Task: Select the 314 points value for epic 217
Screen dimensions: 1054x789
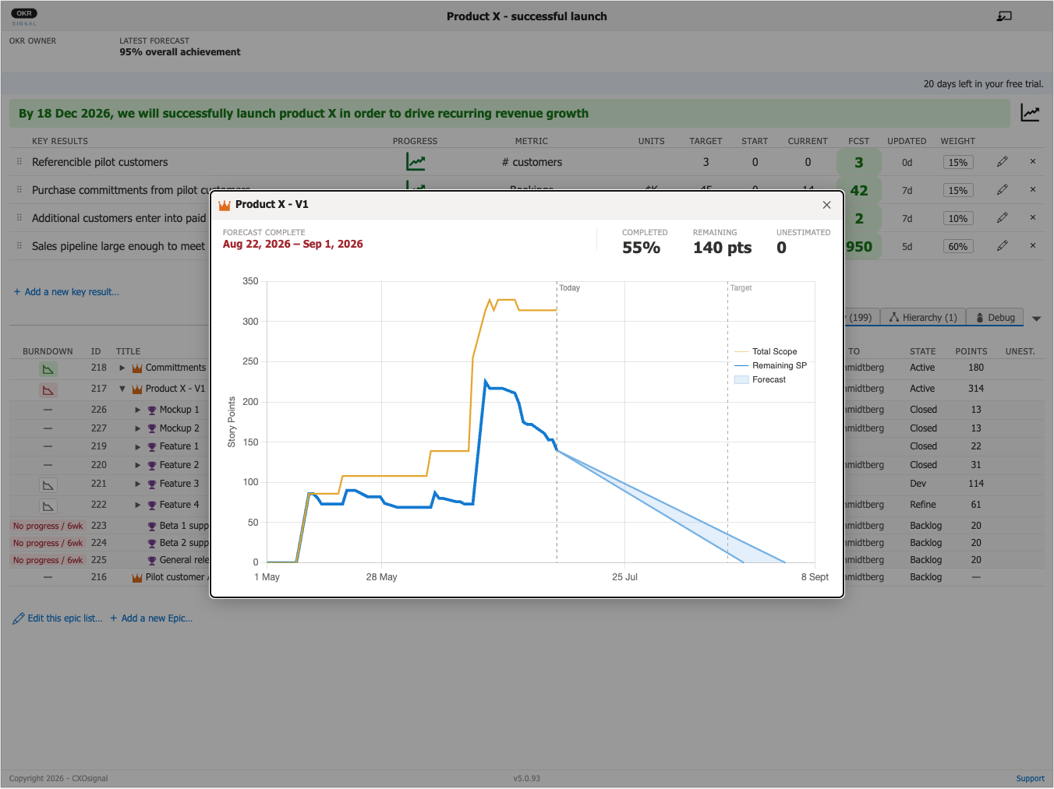Action: 976,389
